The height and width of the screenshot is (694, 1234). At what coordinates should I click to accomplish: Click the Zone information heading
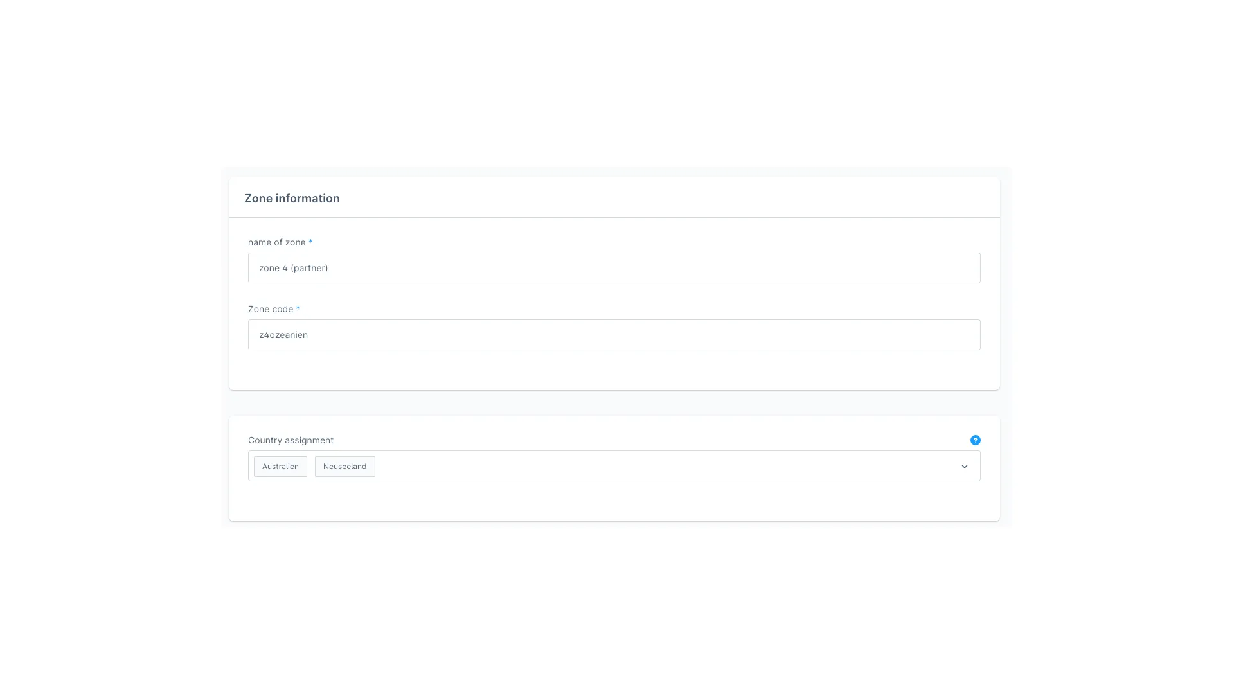point(292,199)
